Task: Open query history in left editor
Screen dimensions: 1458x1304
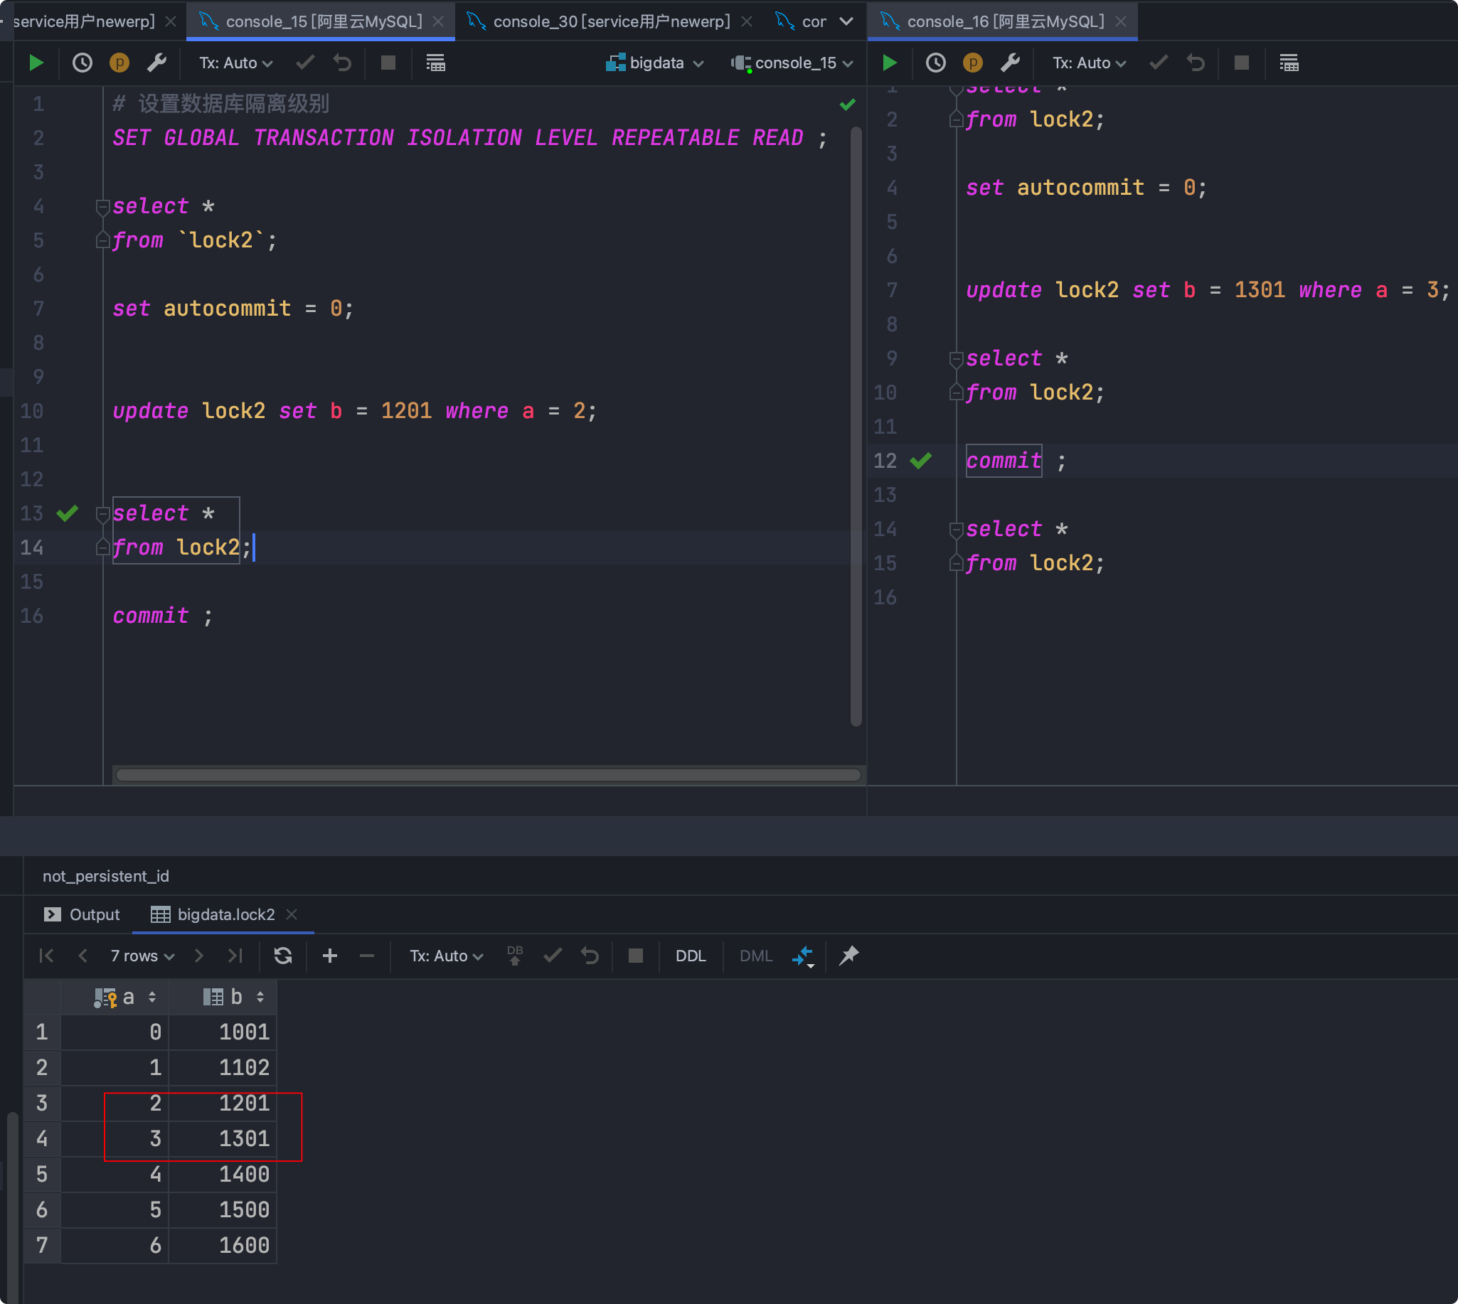Action: (x=83, y=63)
